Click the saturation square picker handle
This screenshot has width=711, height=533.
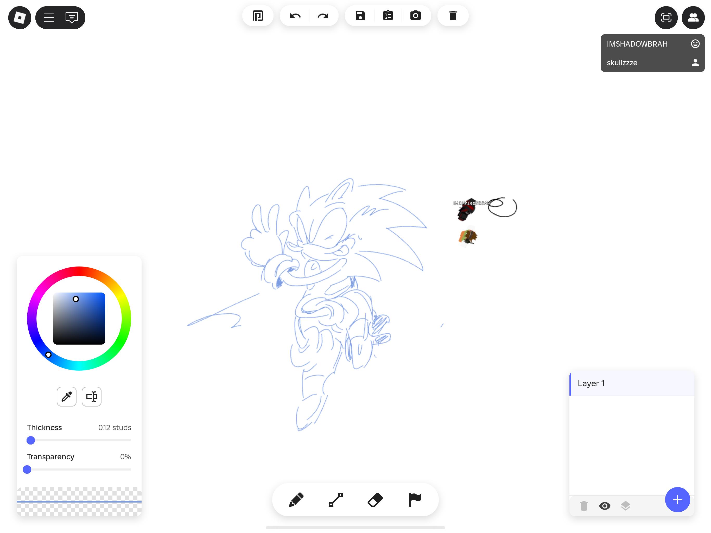point(75,299)
